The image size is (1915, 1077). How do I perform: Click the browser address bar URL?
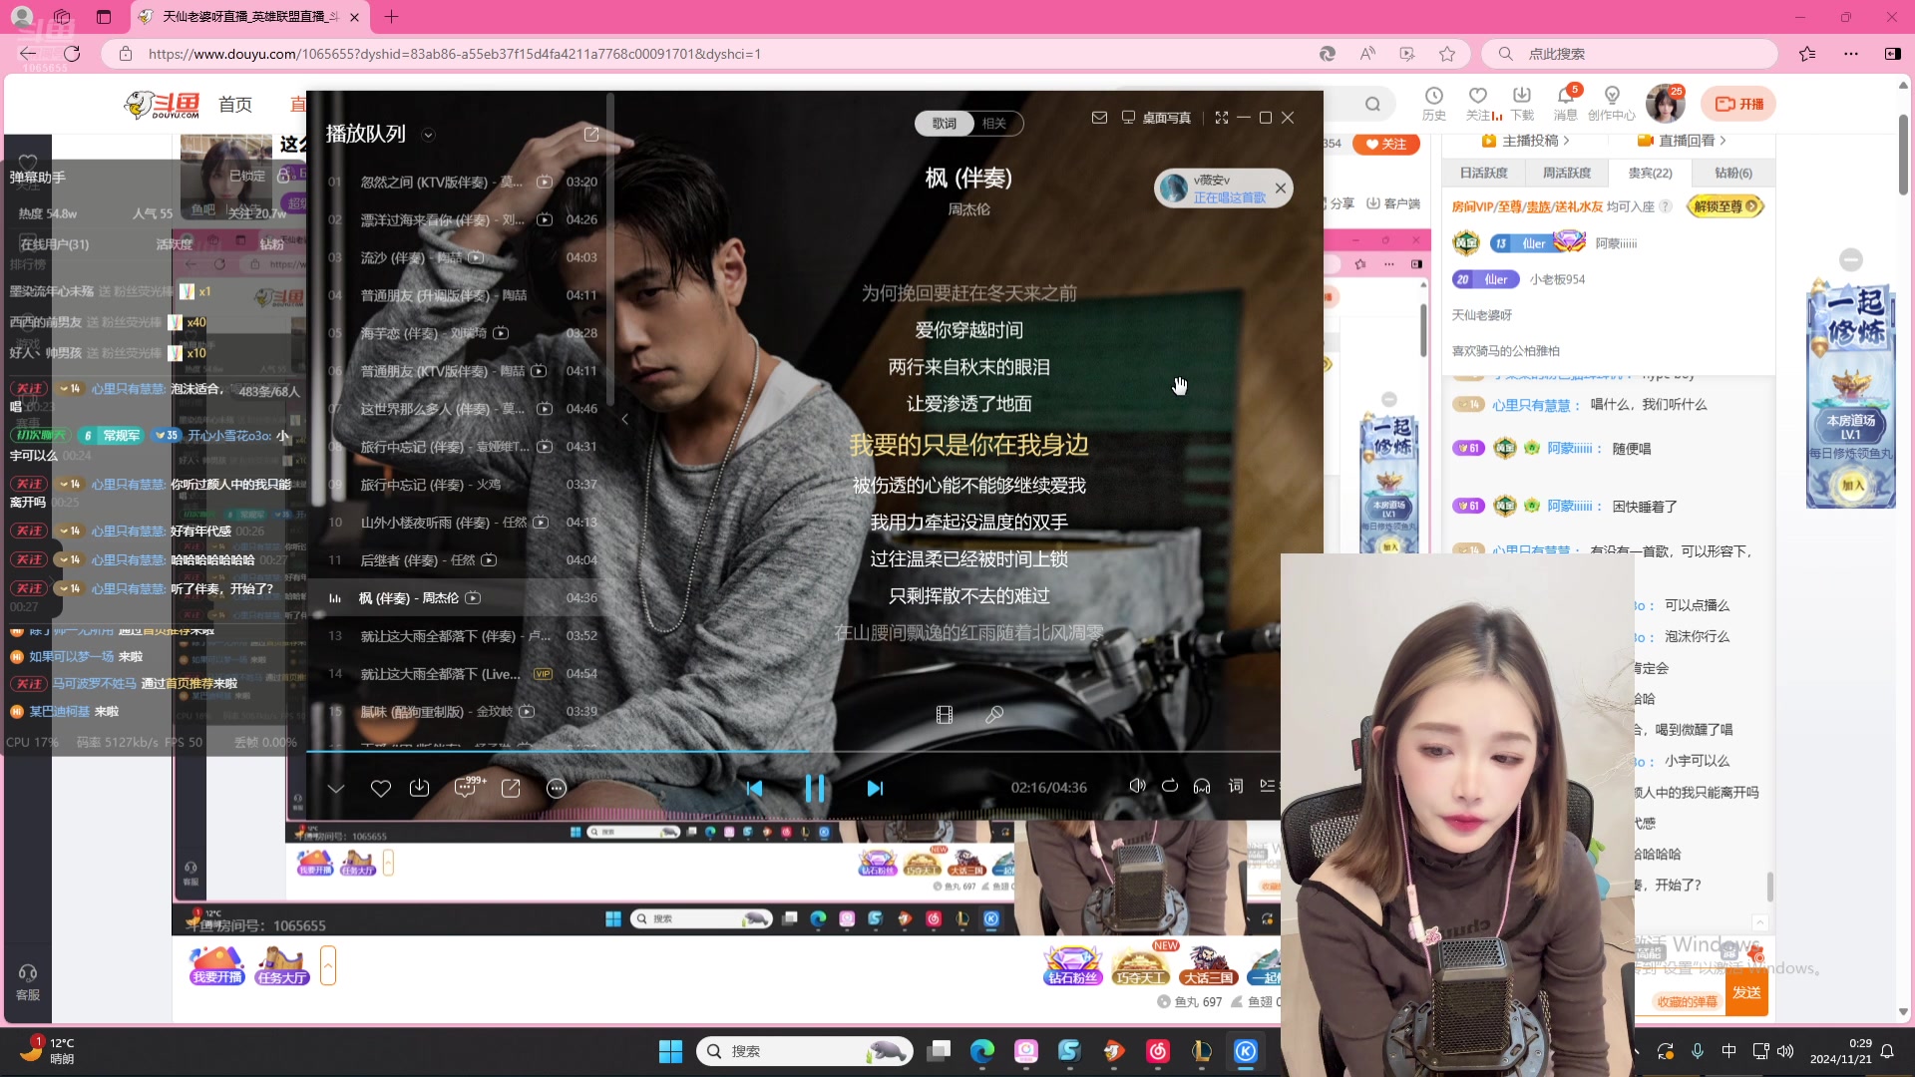[x=455, y=54]
